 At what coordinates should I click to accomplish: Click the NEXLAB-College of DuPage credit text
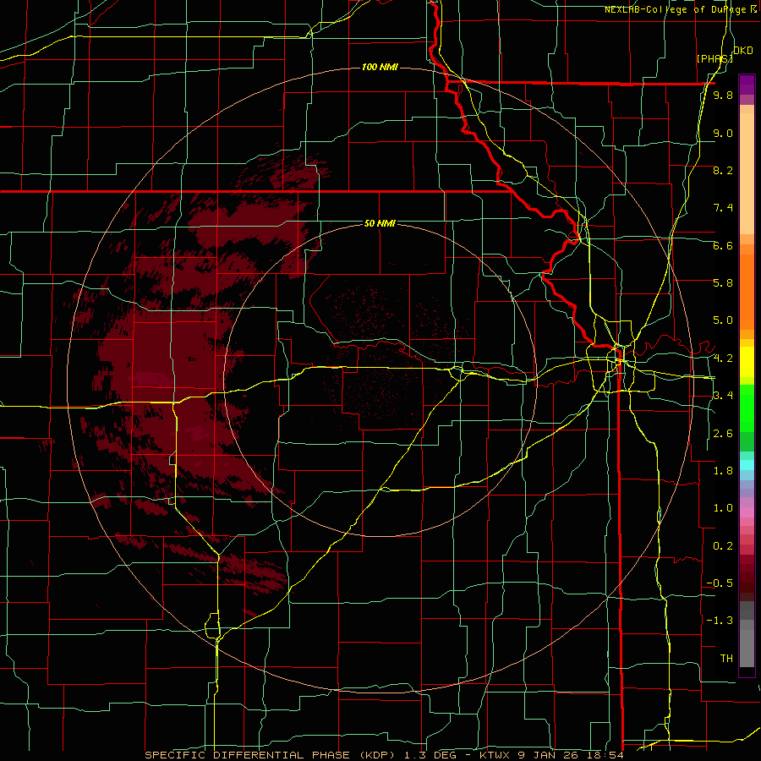(x=675, y=9)
